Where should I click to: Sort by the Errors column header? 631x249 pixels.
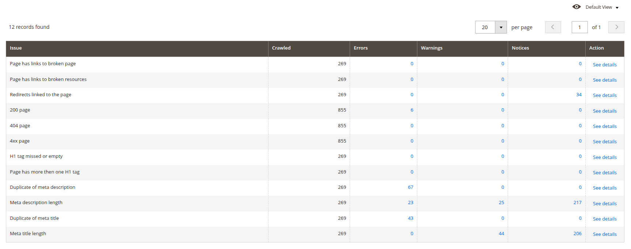361,48
